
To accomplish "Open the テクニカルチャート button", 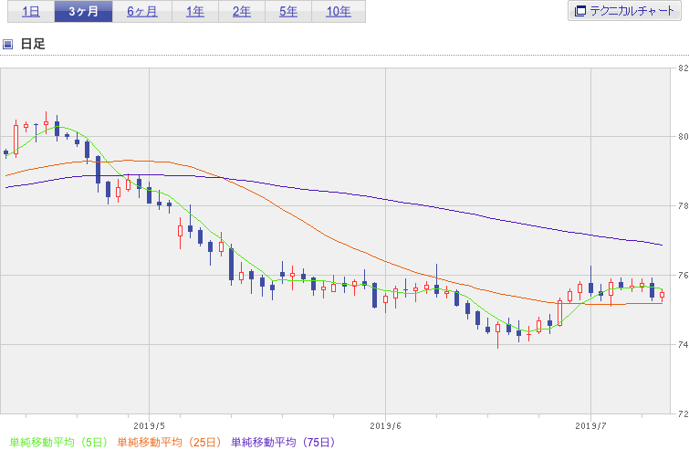I will [624, 11].
